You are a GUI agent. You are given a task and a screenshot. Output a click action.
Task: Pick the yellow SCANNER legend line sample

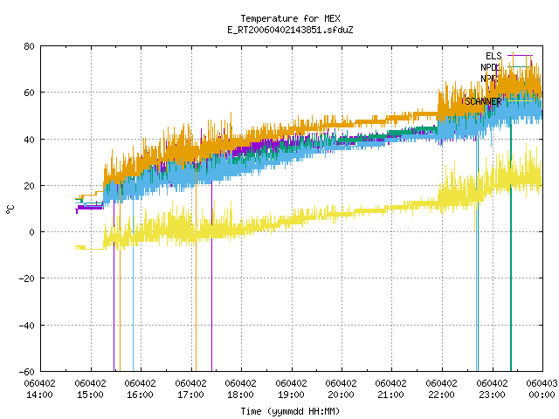[520, 101]
